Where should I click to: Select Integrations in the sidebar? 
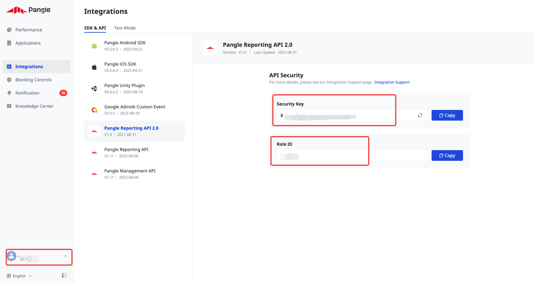[x=36, y=67]
